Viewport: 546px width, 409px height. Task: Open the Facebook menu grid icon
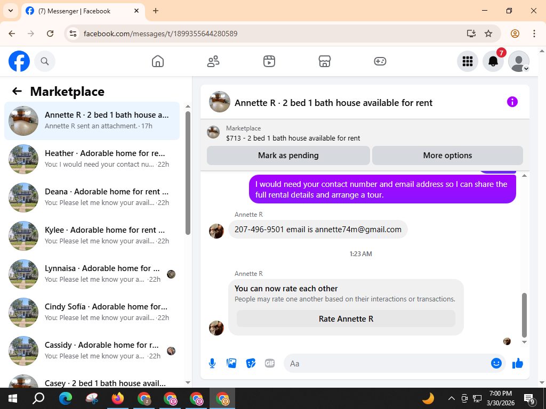[x=467, y=61]
